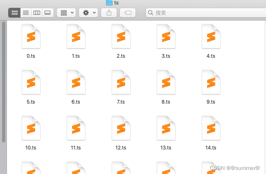This screenshot has height=174, width=266.
Task: Click the file name label 6.ts
Action: (76, 102)
